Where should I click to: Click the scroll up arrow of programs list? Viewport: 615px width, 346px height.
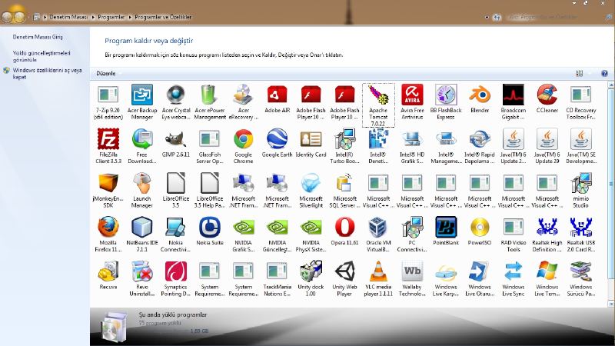tap(611, 85)
